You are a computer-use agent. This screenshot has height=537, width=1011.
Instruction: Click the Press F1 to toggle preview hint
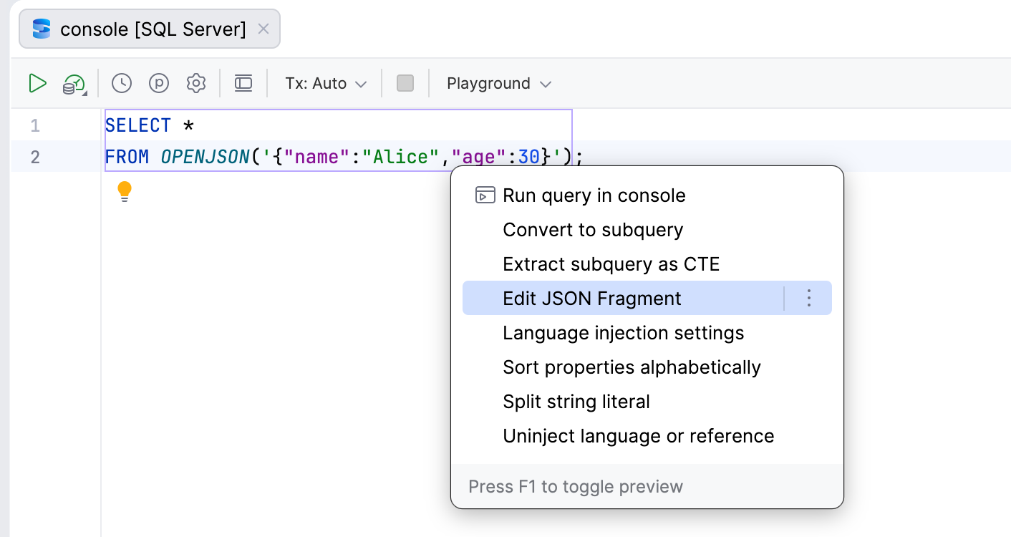tap(576, 487)
